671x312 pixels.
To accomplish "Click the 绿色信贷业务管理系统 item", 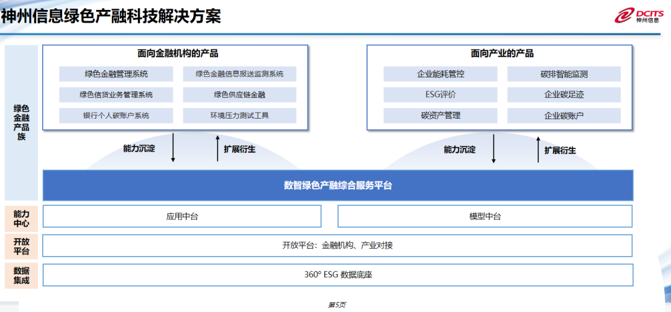I will click(x=116, y=95).
